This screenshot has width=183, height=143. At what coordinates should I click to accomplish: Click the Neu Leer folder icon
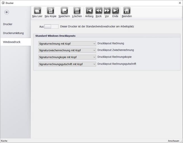point(37,11)
